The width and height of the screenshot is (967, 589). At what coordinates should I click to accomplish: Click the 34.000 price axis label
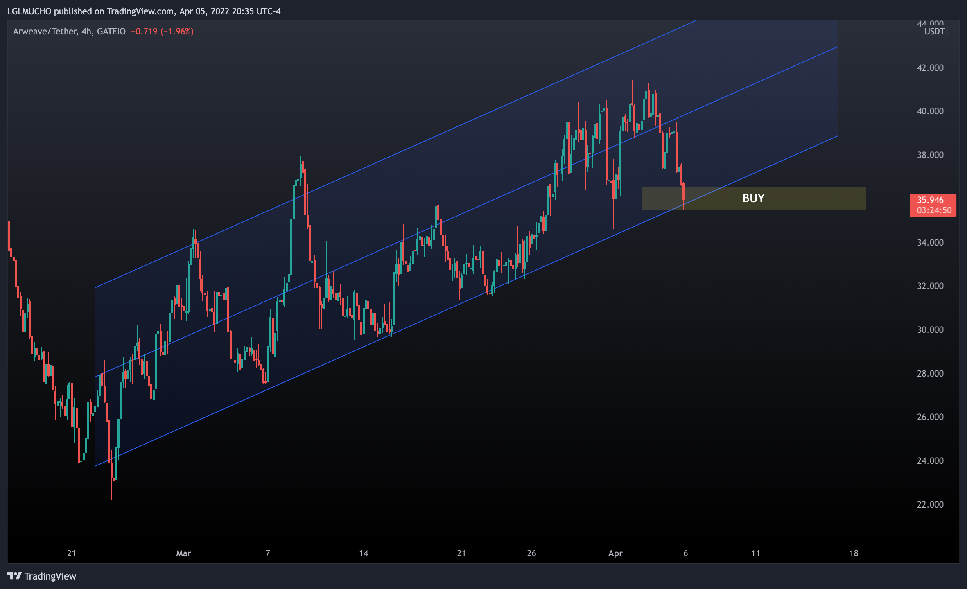[930, 242]
